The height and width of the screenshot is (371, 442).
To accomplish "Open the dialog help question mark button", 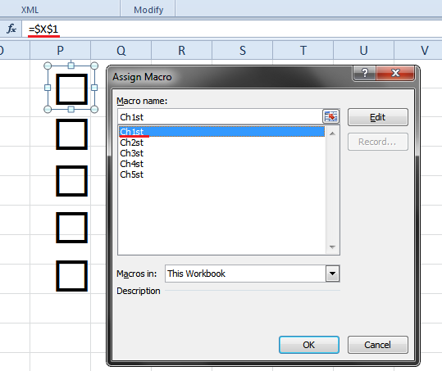I will coord(364,73).
